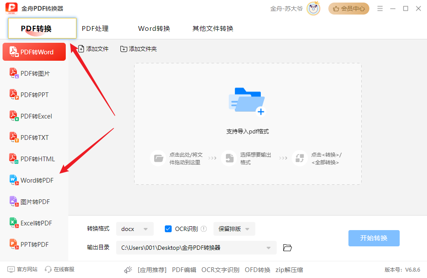The width and height of the screenshot is (427, 278).
Task: Click the Excel转PDF icon
Action: tap(14, 223)
